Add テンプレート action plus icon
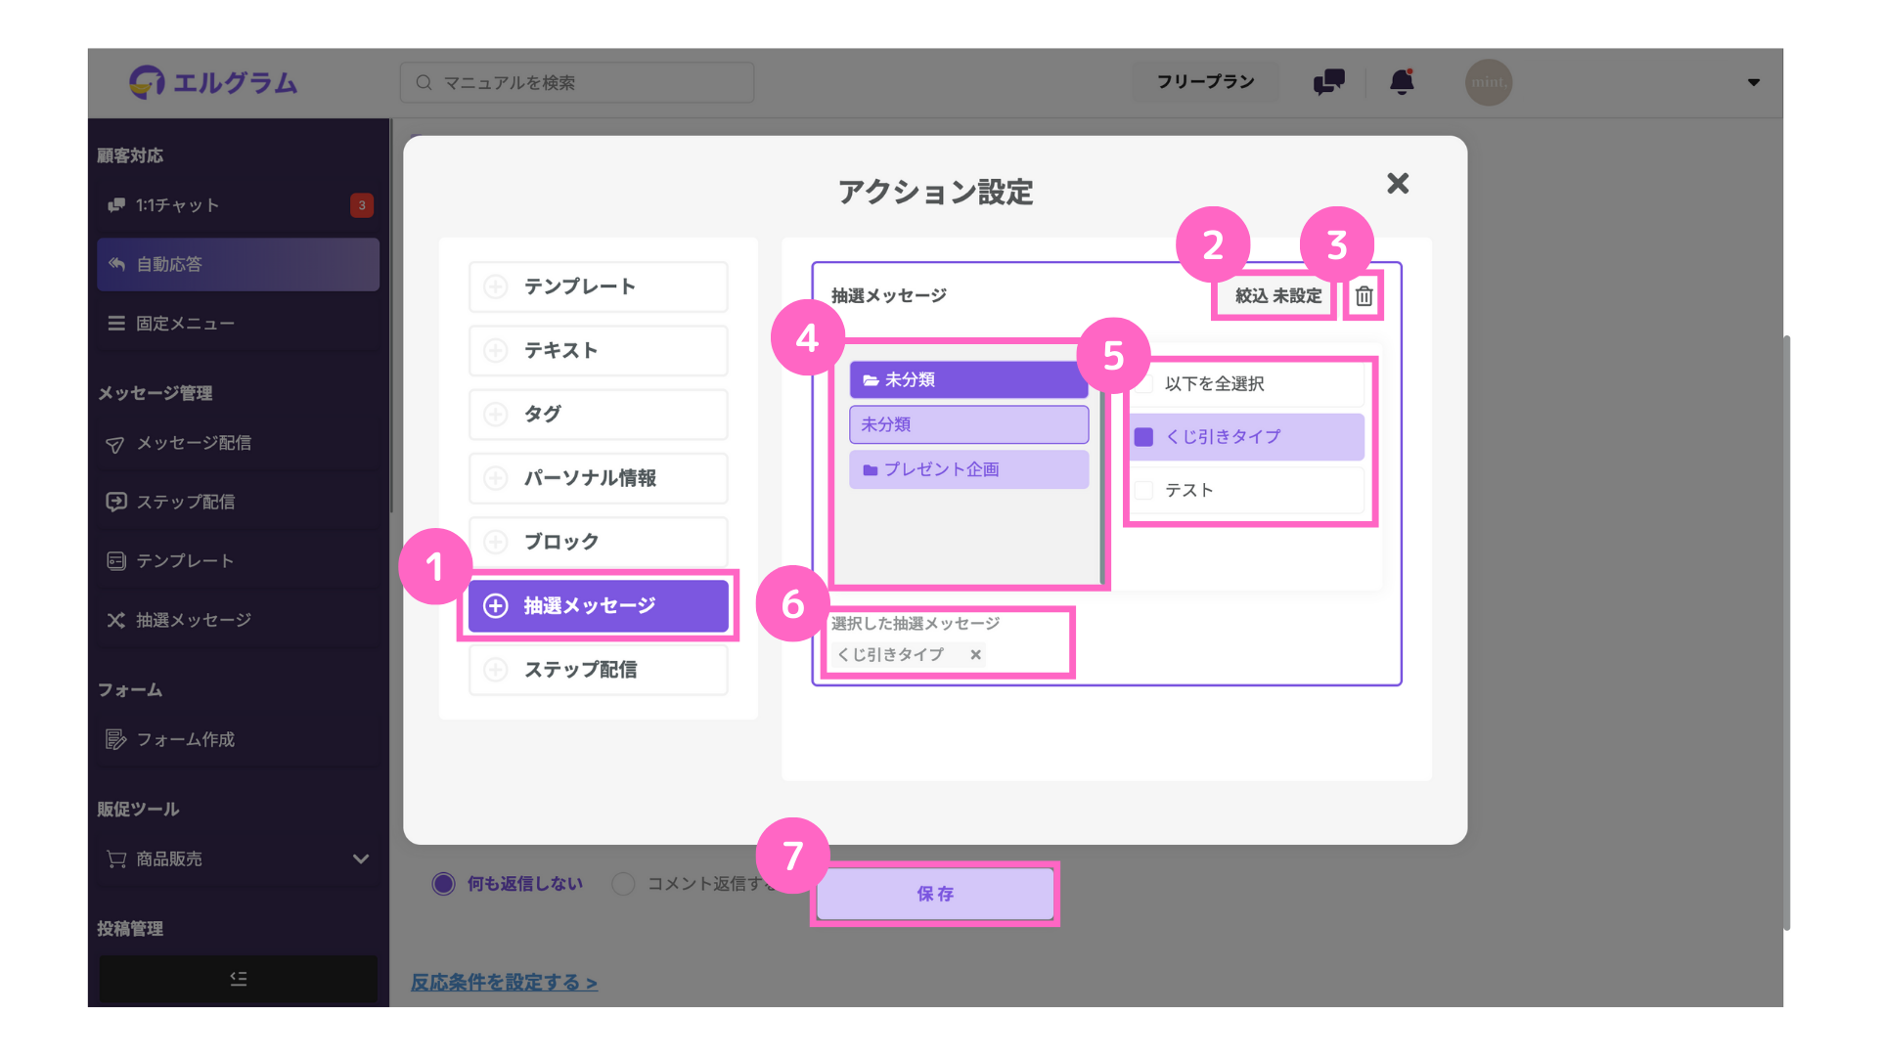Image resolution: width=1878 pixels, height=1056 pixels. 496,286
